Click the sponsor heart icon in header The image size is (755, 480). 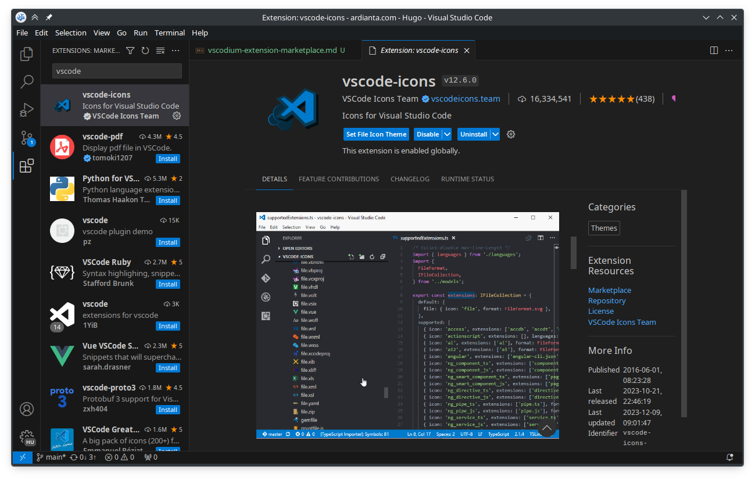pos(674,99)
